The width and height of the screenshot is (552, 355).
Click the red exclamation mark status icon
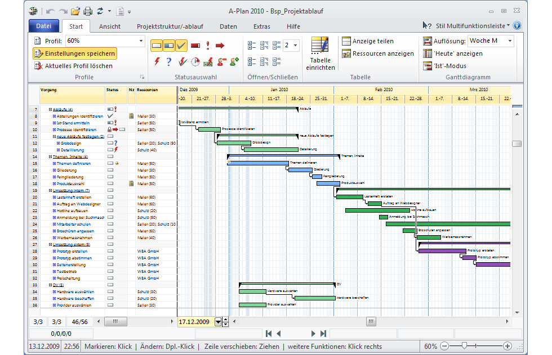pyautogui.click(x=208, y=46)
